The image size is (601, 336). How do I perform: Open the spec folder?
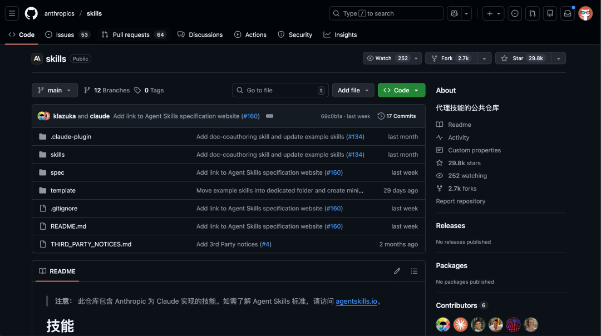(57, 173)
